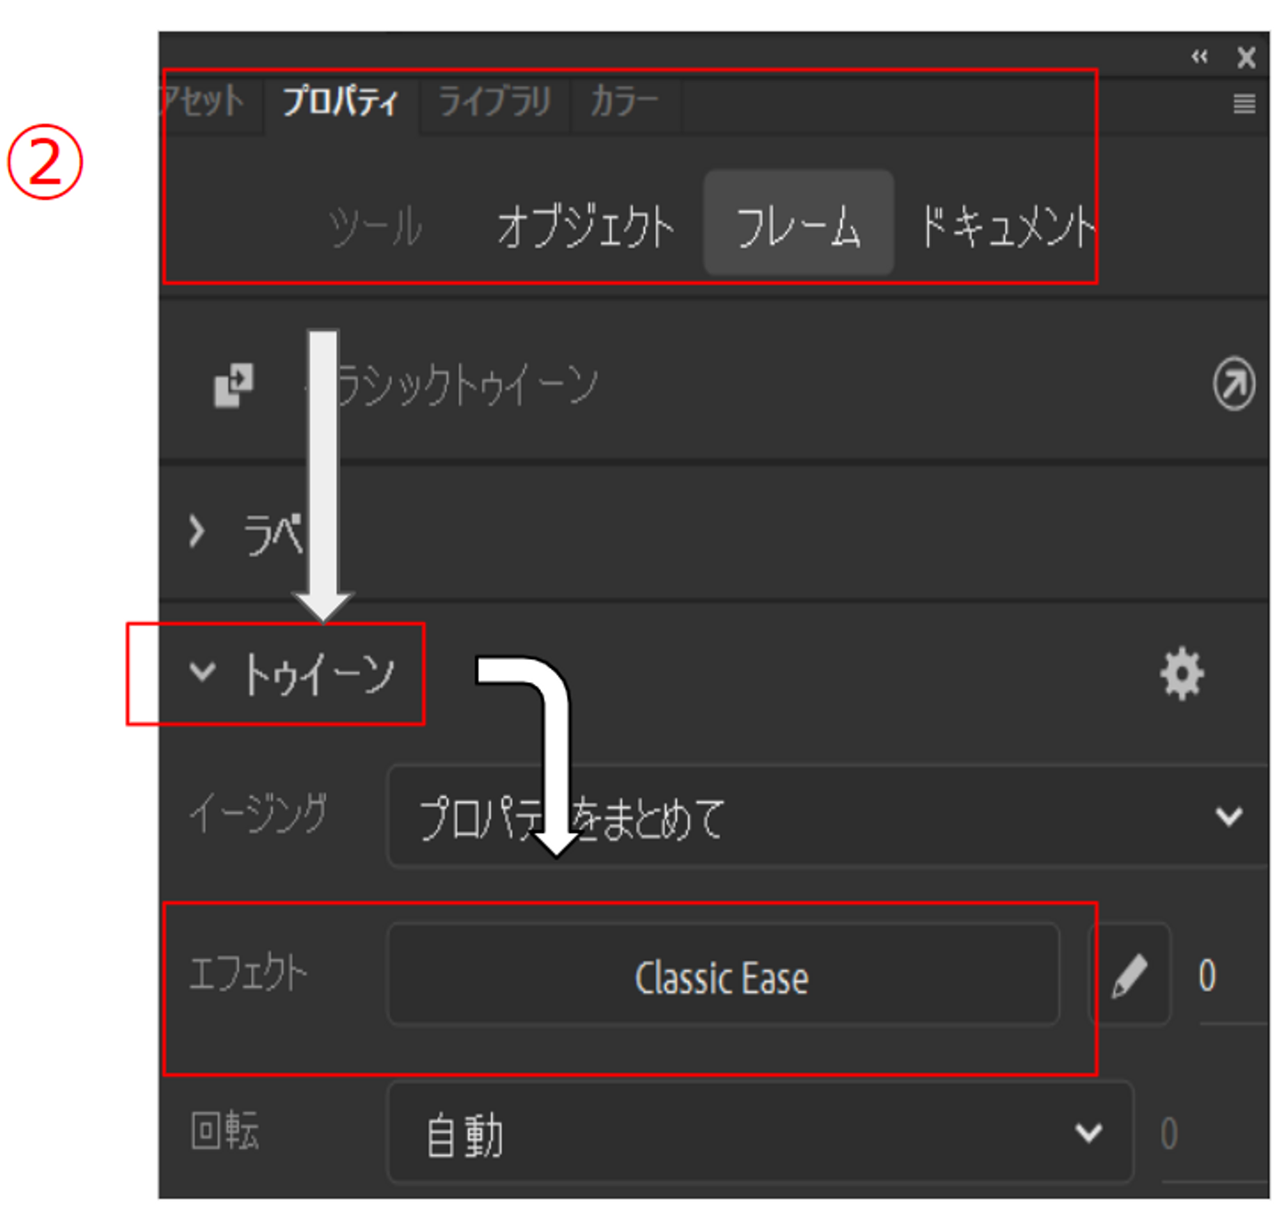The width and height of the screenshot is (1279, 1217).
Task: Select the ドキュメント properties mode
Action: click(1007, 226)
